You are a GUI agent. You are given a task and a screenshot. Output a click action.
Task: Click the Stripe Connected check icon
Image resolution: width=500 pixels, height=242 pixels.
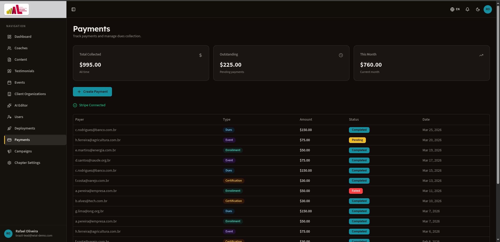tap(75, 105)
